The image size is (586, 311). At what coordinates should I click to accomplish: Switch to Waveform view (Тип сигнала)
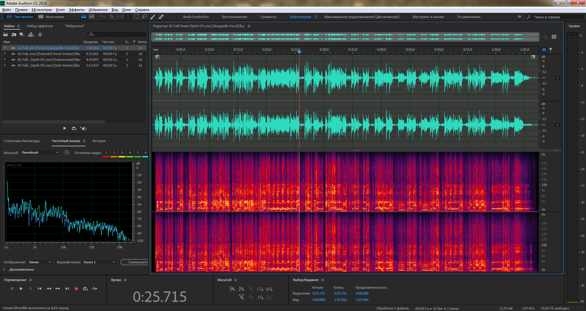(x=20, y=17)
